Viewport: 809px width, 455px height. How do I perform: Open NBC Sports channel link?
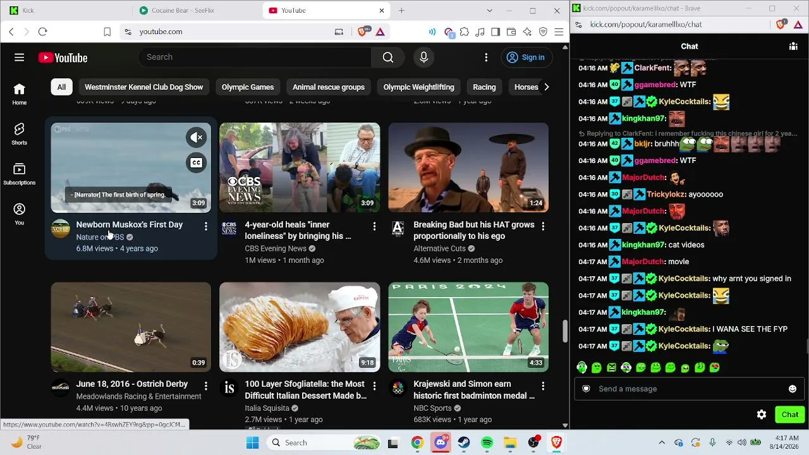pos(432,408)
